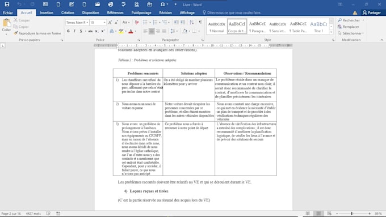Apply superscript formatting
The width and height of the screenshot is (386, 217).
(x=103, y=31)
